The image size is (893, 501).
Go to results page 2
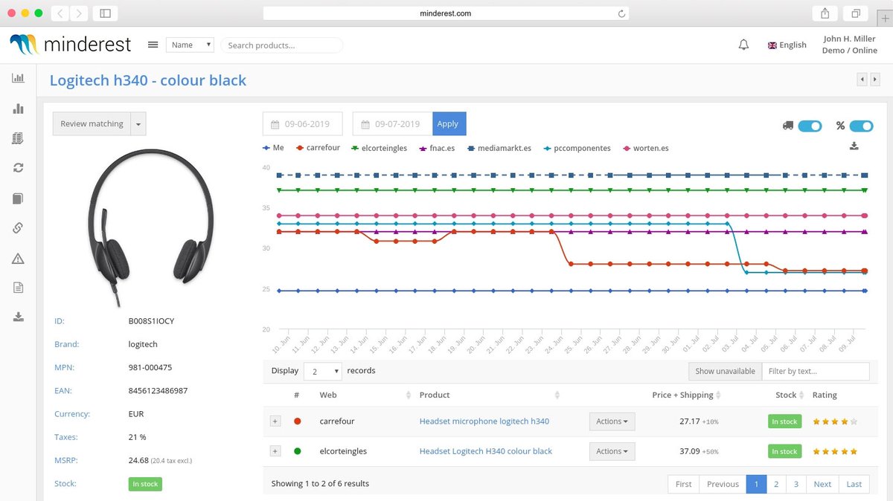coord(776,484)
